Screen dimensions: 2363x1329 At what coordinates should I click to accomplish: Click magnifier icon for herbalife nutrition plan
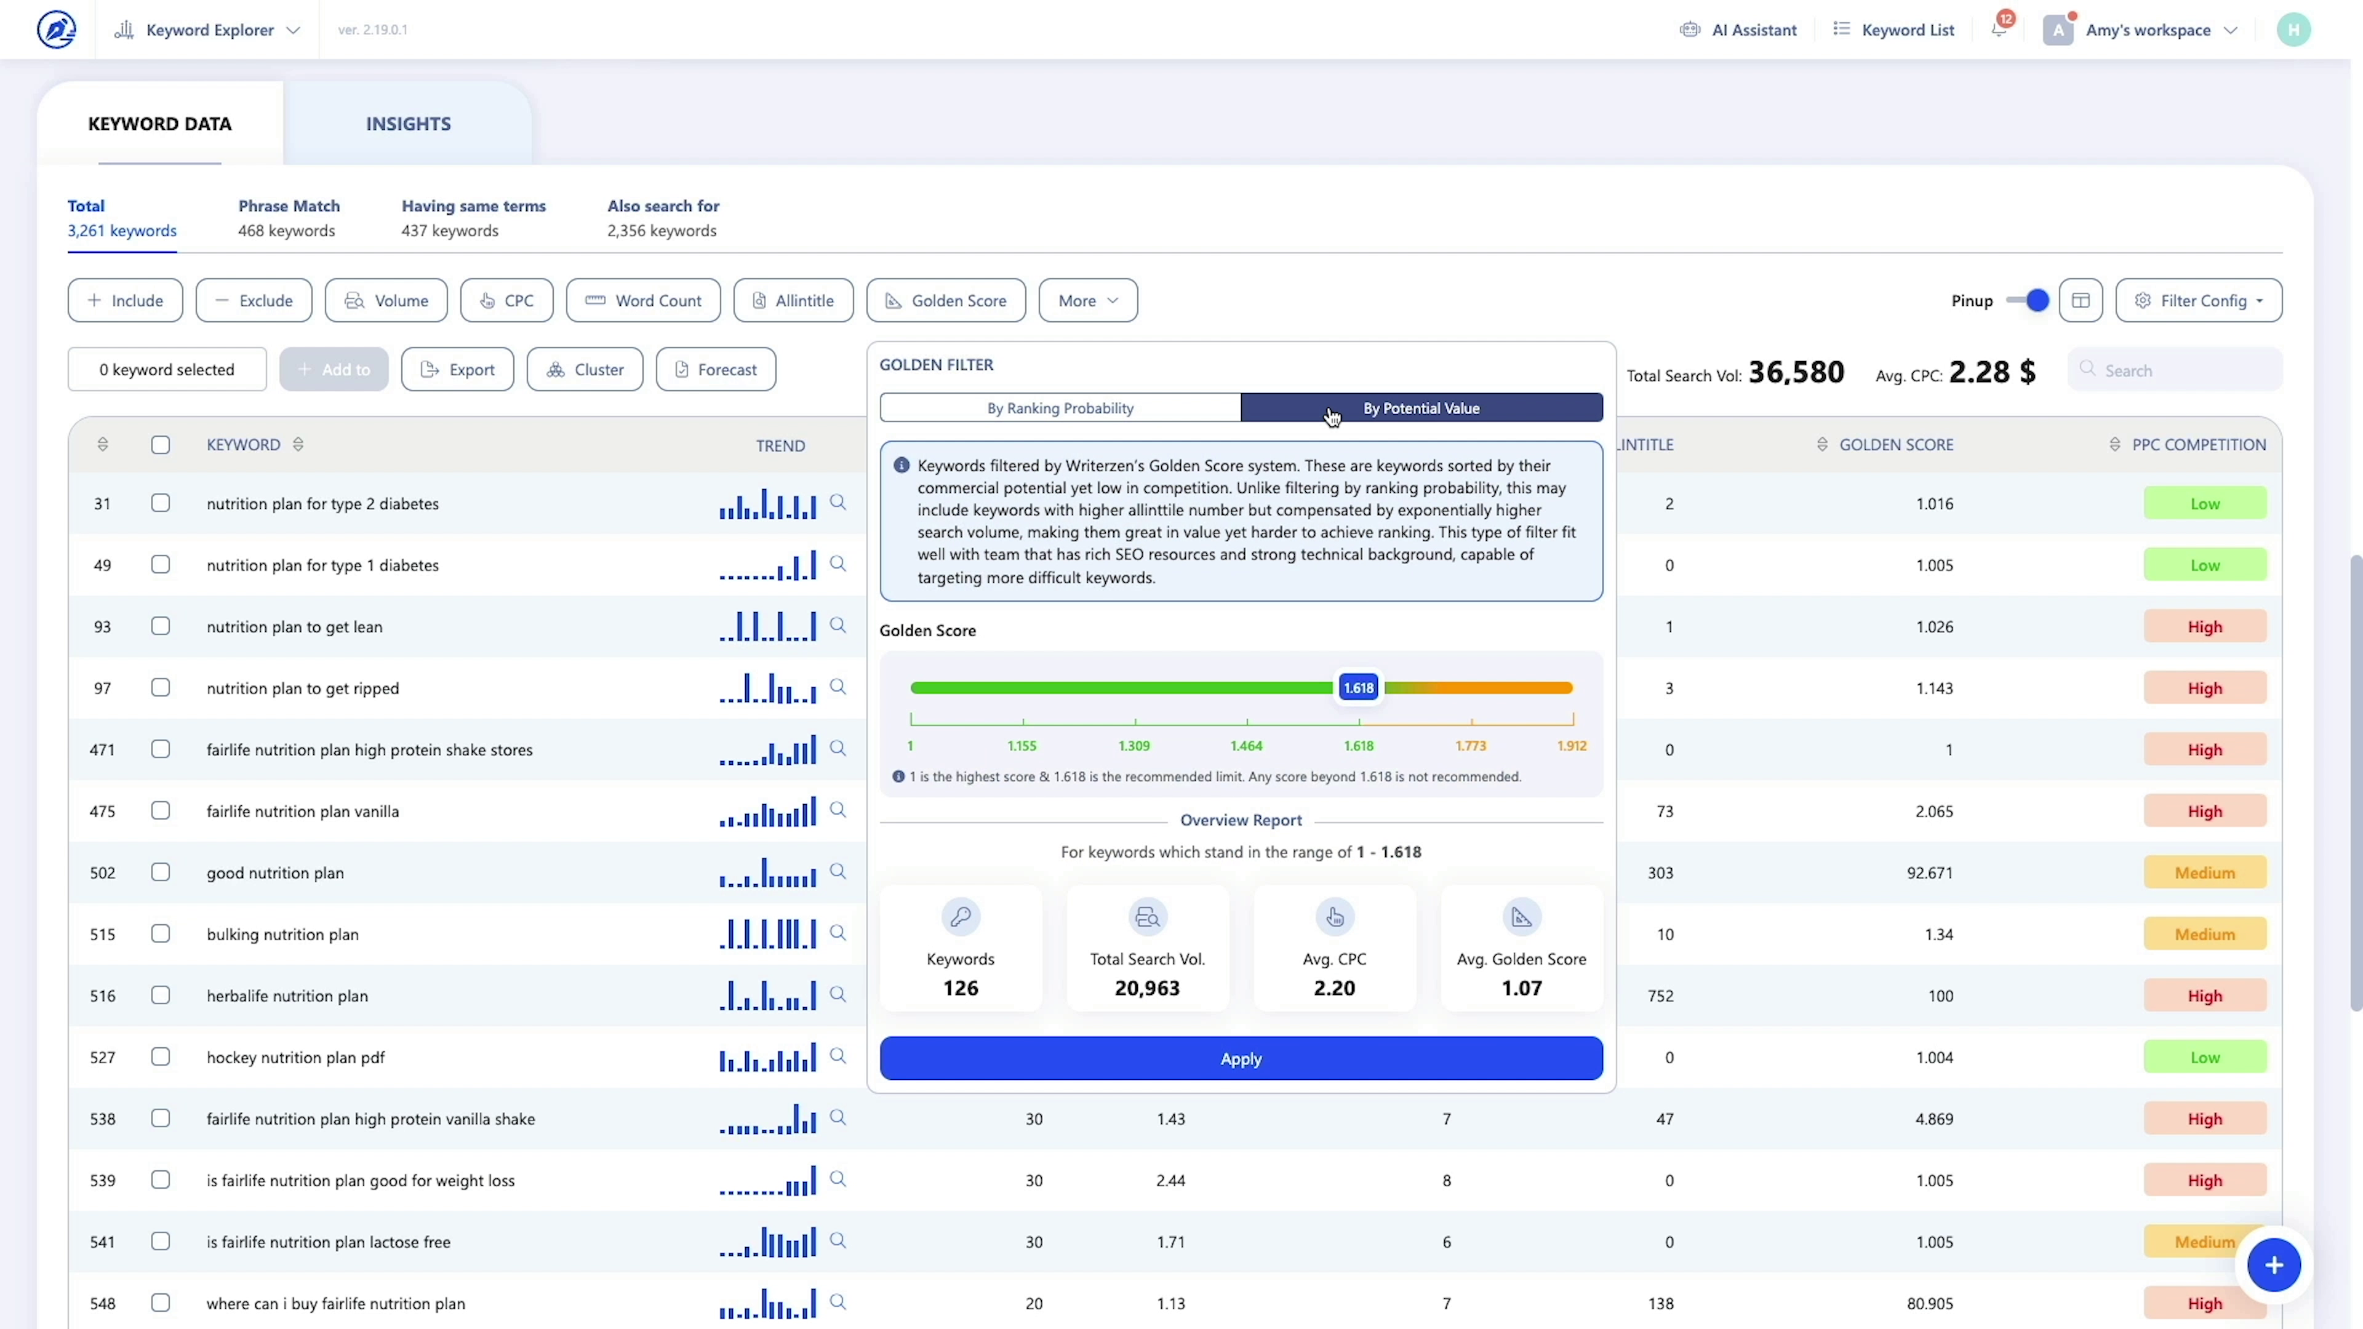pos(838,994)
